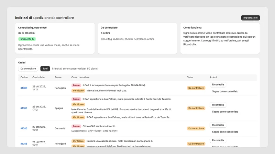
Task: Click Verificare badge about missing numero civico
Action: [x=78, y=91]
